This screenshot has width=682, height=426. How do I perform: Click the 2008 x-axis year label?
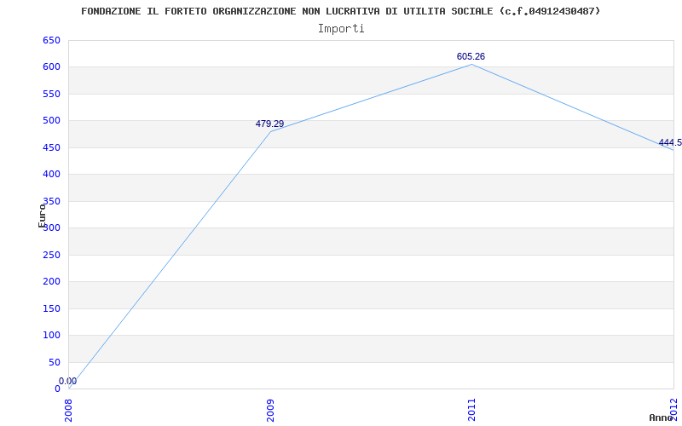(x=69, y=410)
